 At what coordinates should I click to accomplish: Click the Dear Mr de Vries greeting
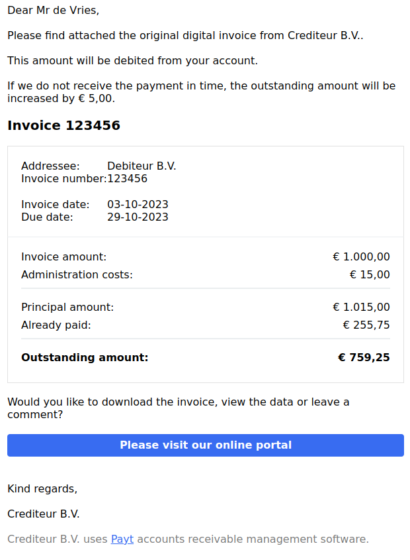53,11
